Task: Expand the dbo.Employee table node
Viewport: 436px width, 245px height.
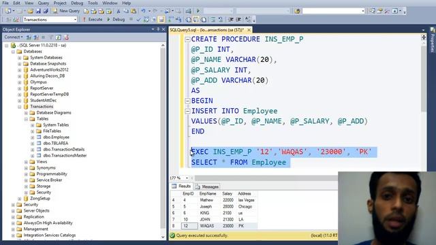Action: 32,137
